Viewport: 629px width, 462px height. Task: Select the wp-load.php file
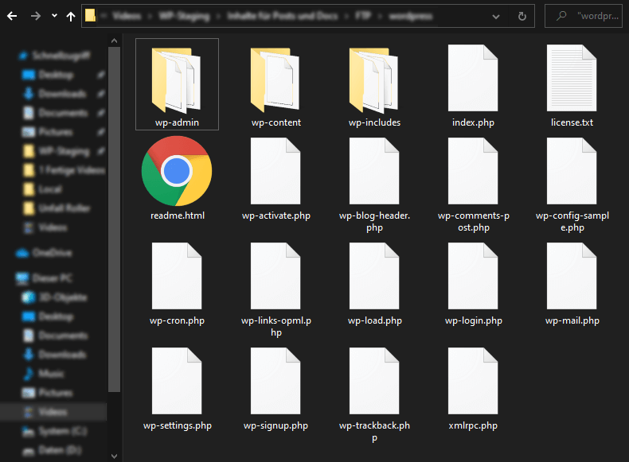(374, 284)
